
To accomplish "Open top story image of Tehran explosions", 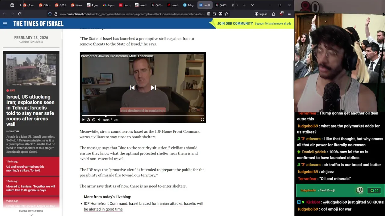I will [x=31, y=70].
